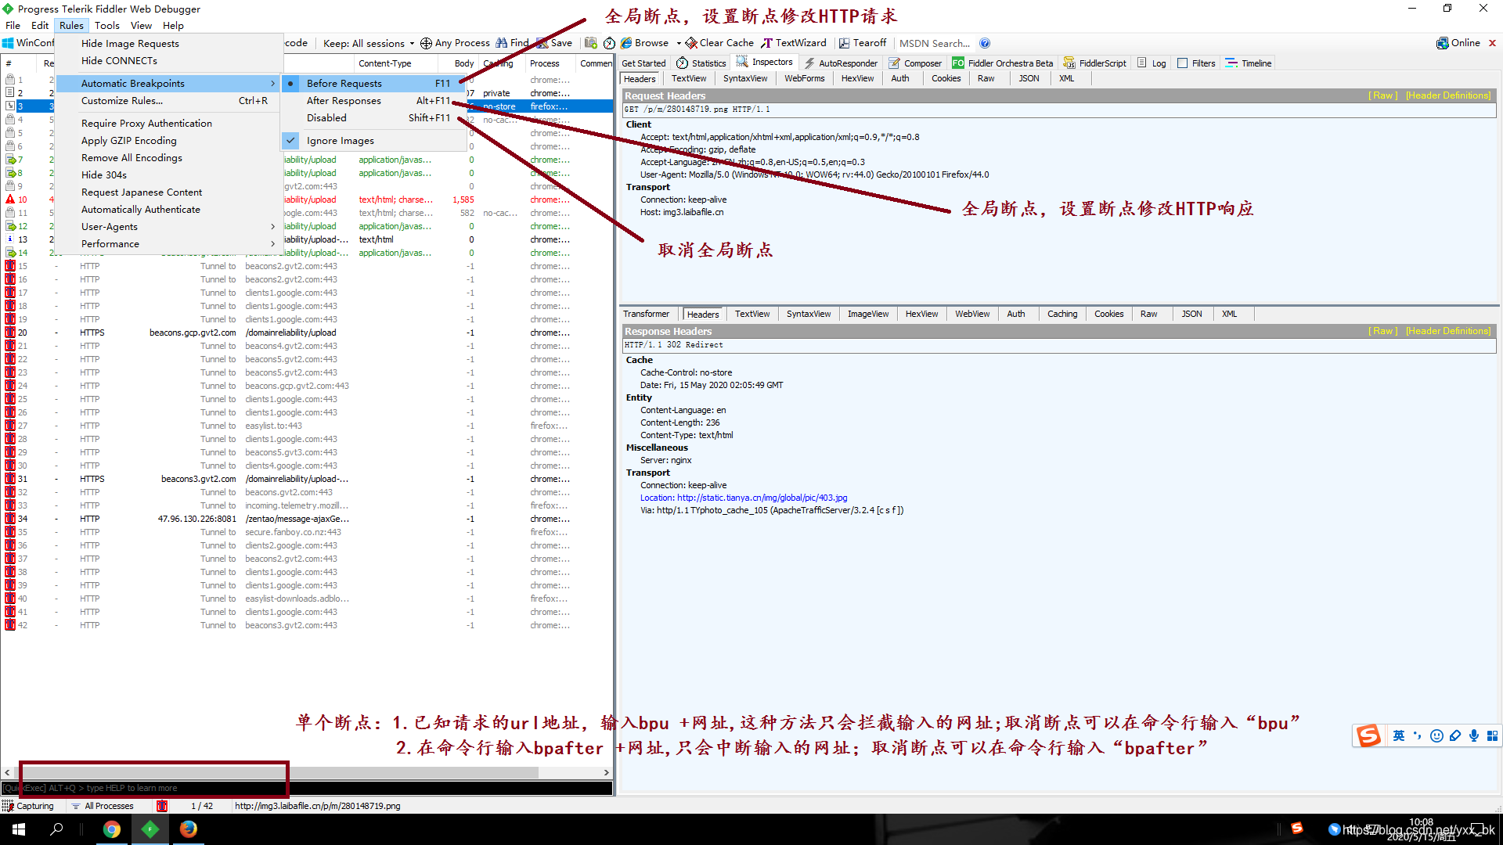1503x845 pixels.
Task: Toggle Hide CONNECTs rule
Action: [168, 60]
